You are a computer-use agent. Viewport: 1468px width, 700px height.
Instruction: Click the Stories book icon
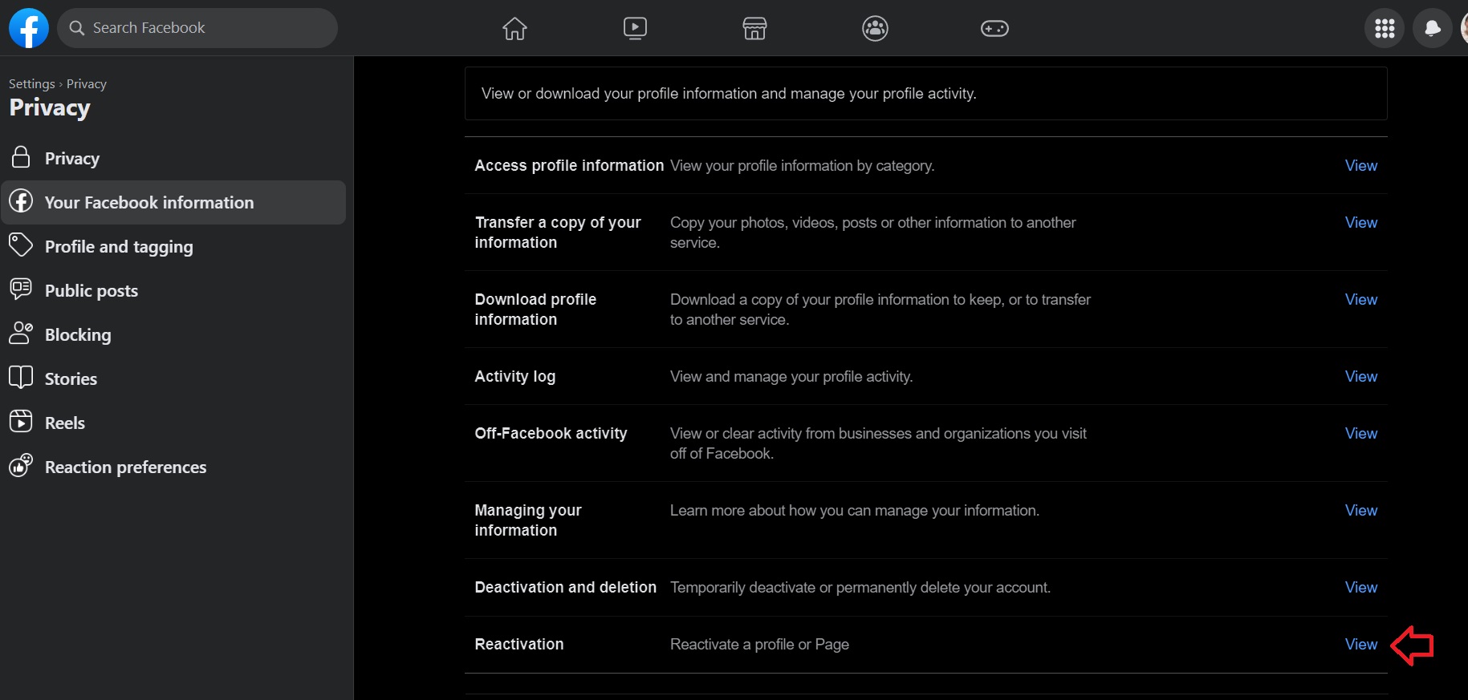pyautogui.click(x=21, y=377)
